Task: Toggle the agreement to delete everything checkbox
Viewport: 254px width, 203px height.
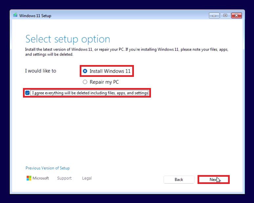Action: pos(27,93)
